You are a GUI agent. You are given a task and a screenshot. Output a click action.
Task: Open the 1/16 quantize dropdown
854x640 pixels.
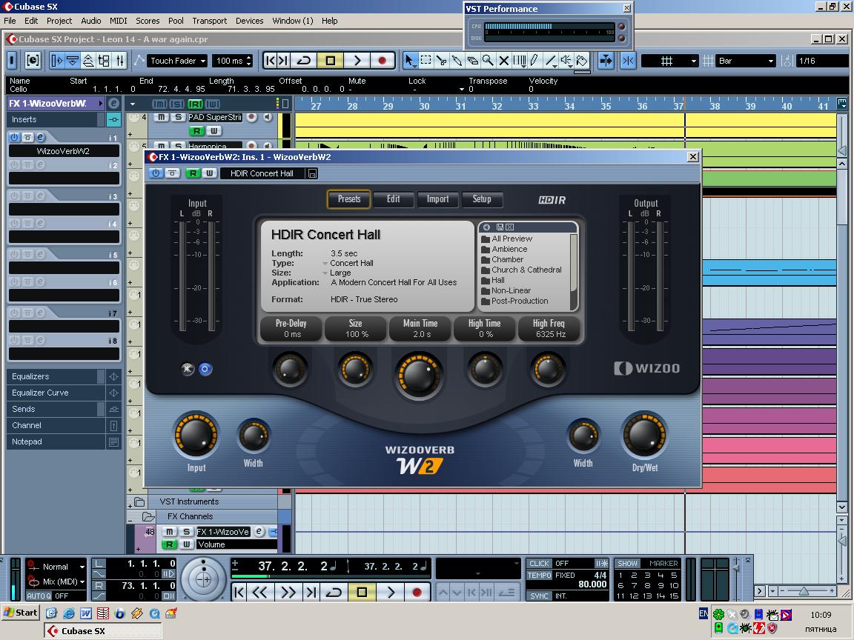point(822,61)
